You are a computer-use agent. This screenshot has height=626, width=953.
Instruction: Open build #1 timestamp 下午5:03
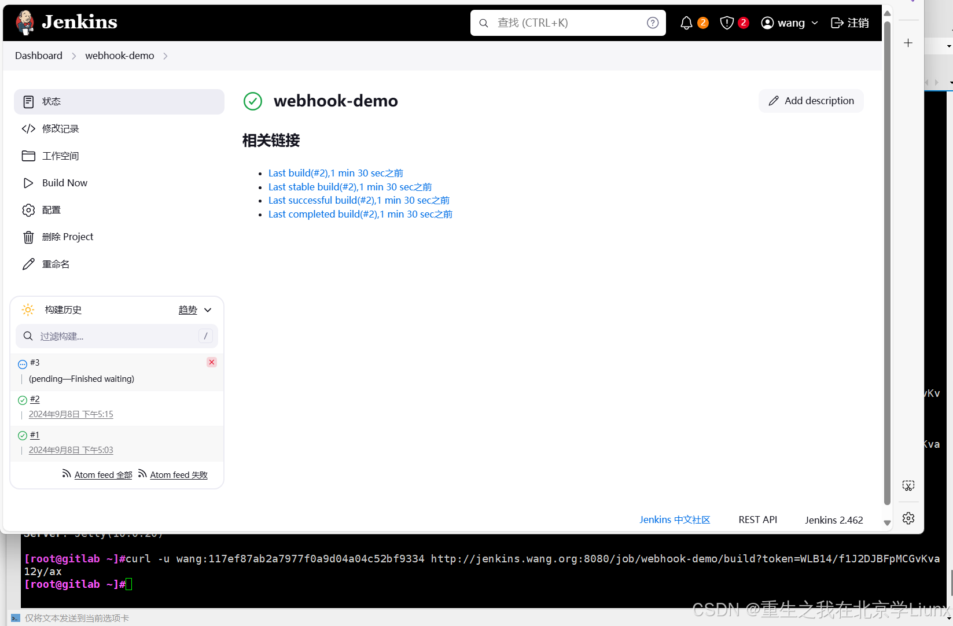point(71,450)
